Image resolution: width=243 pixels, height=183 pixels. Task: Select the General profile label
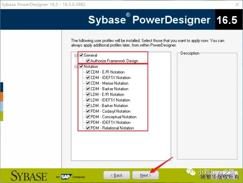91,55
